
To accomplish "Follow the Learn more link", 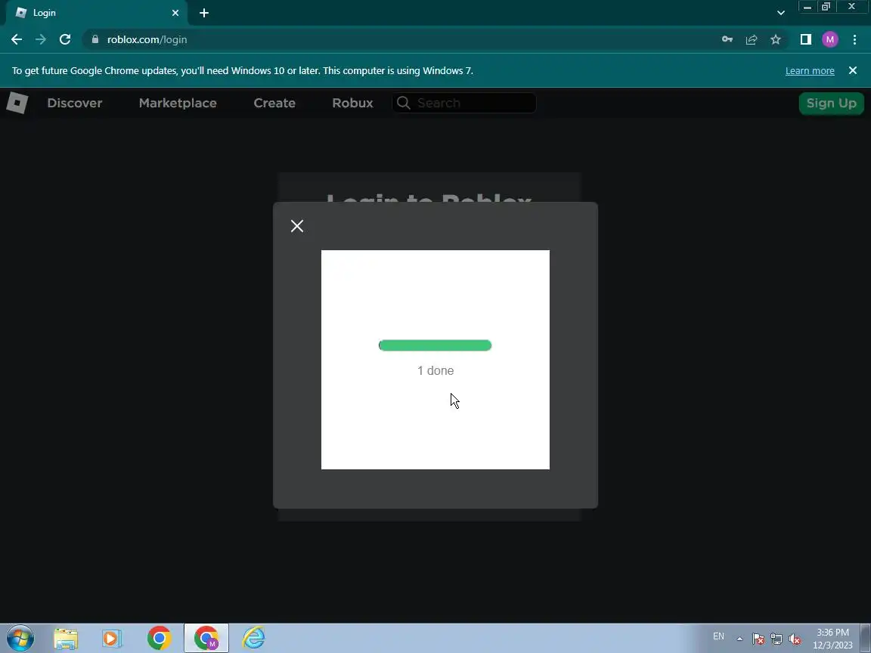I will point(809,70).
